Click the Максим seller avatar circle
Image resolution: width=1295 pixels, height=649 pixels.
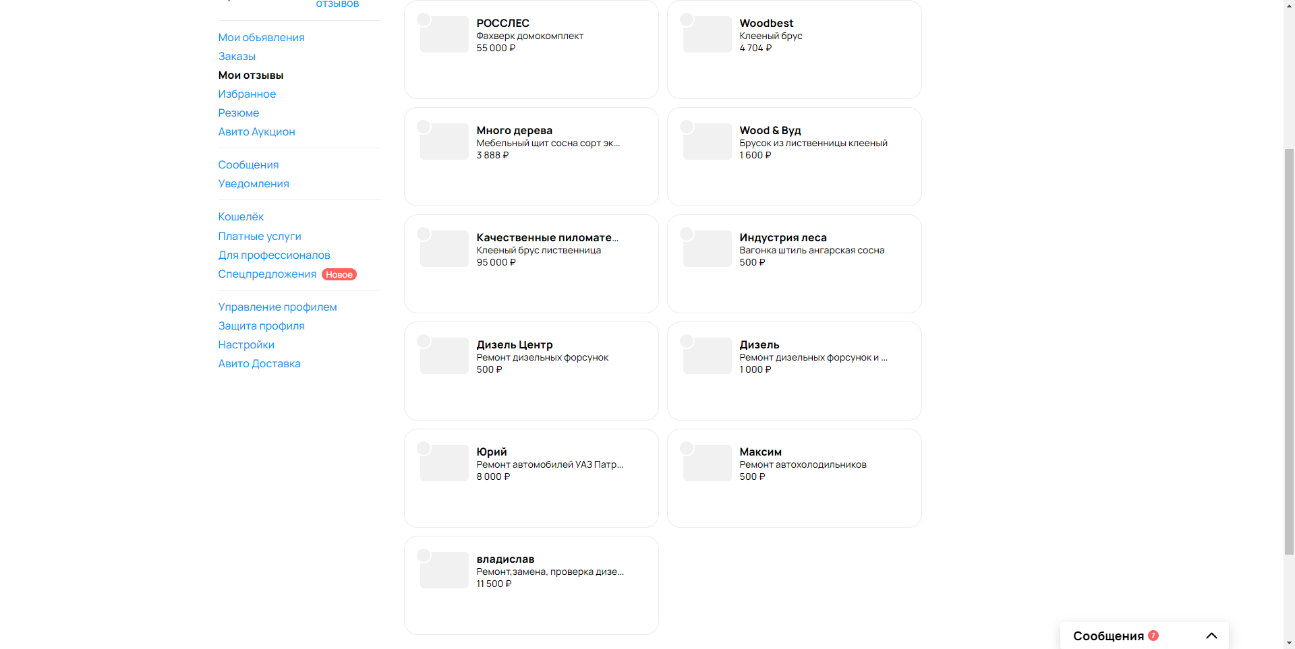point(687,448)
